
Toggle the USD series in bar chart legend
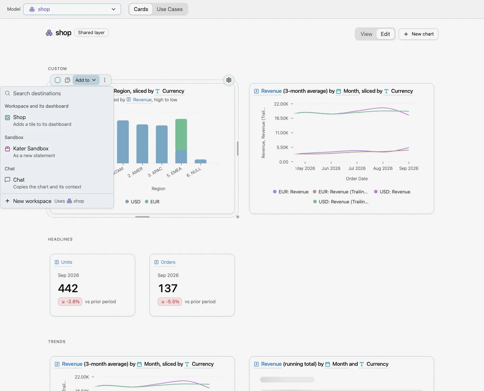click(133, 202)
